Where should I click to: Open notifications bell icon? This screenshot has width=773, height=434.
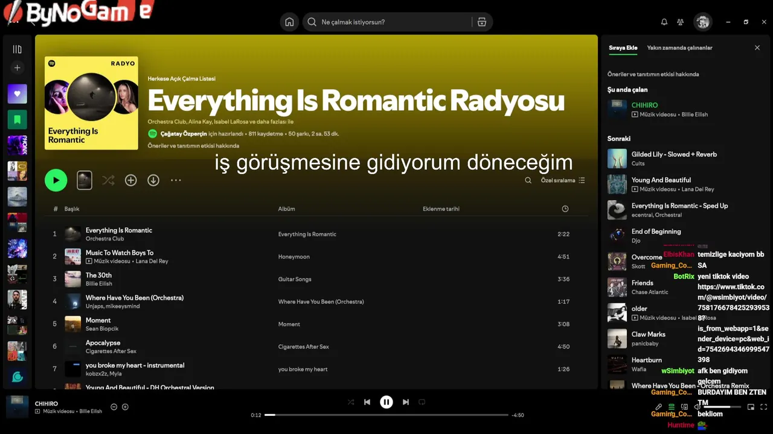point(664,22)
